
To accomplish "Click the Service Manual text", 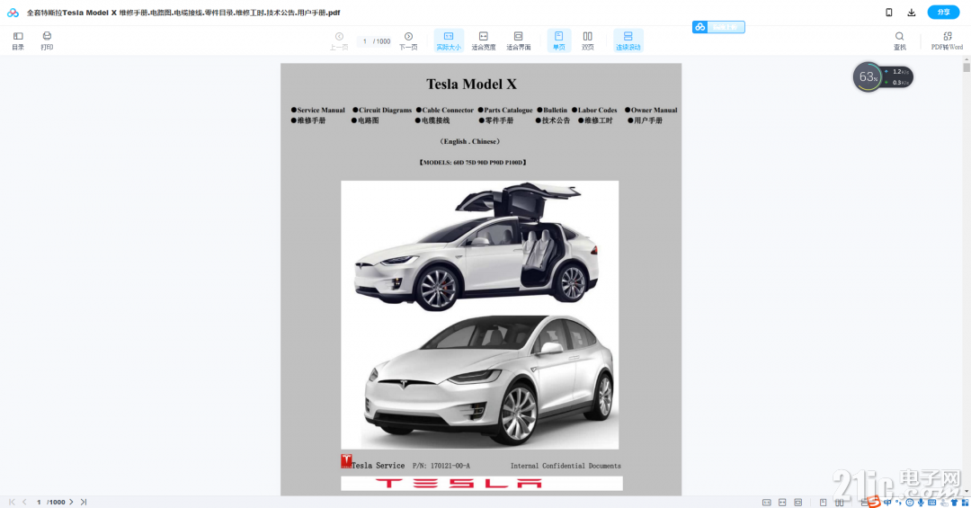I will tap(321, 111).
